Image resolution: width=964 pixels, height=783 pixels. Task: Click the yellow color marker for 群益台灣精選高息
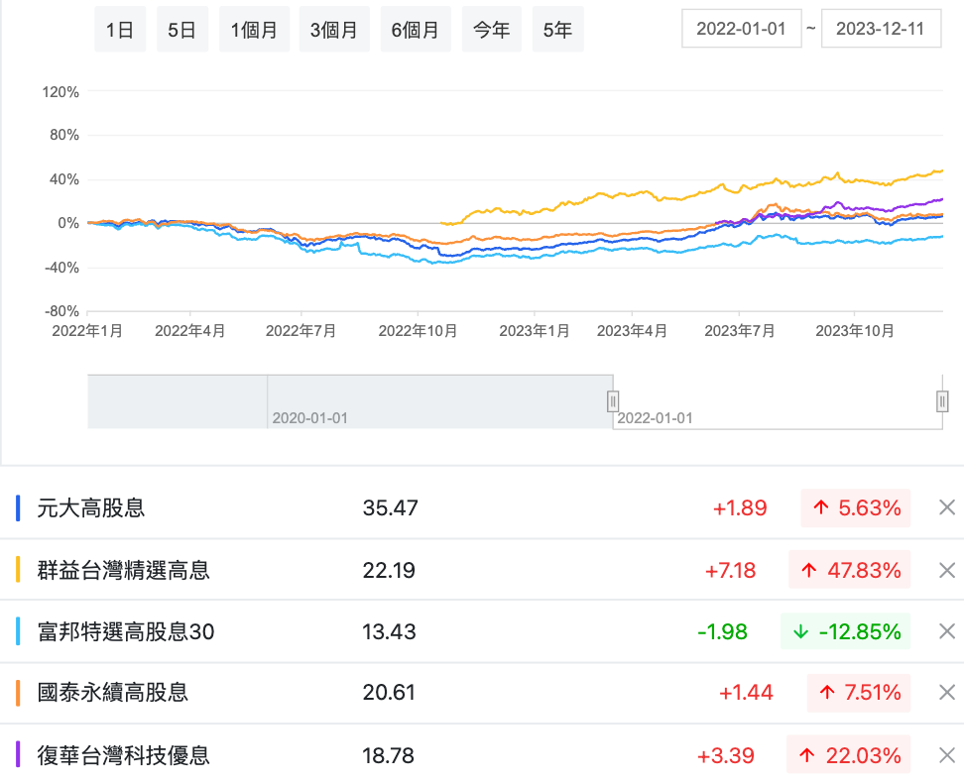pos(18,569)
